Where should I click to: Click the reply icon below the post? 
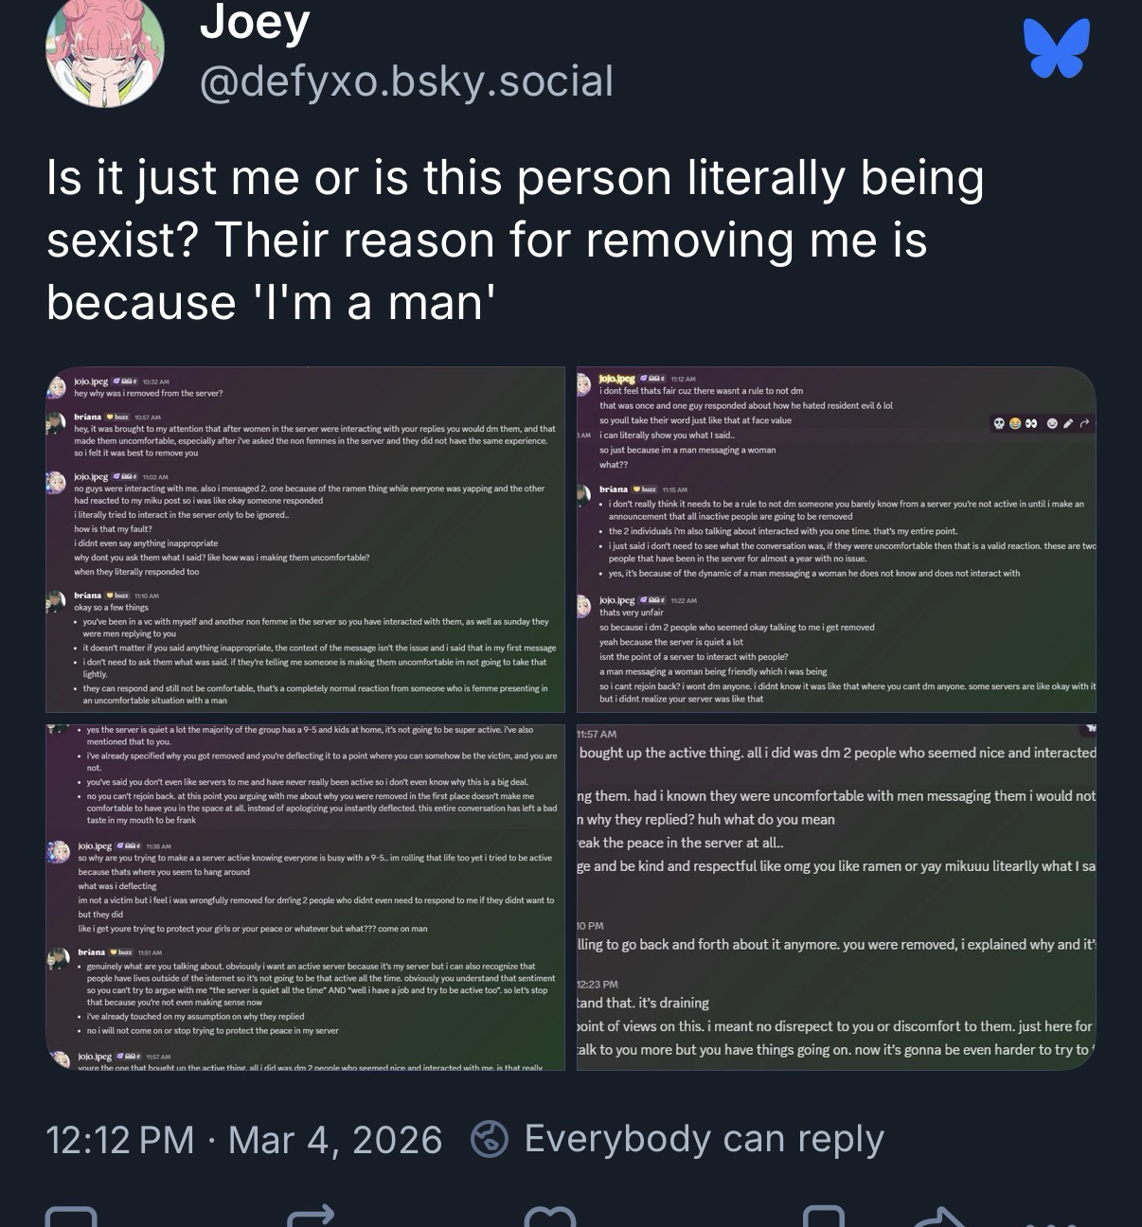71,1217
